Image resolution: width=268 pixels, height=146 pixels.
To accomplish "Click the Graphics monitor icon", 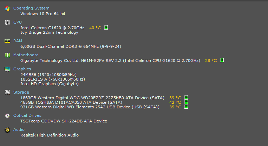I will click(7, 69).
